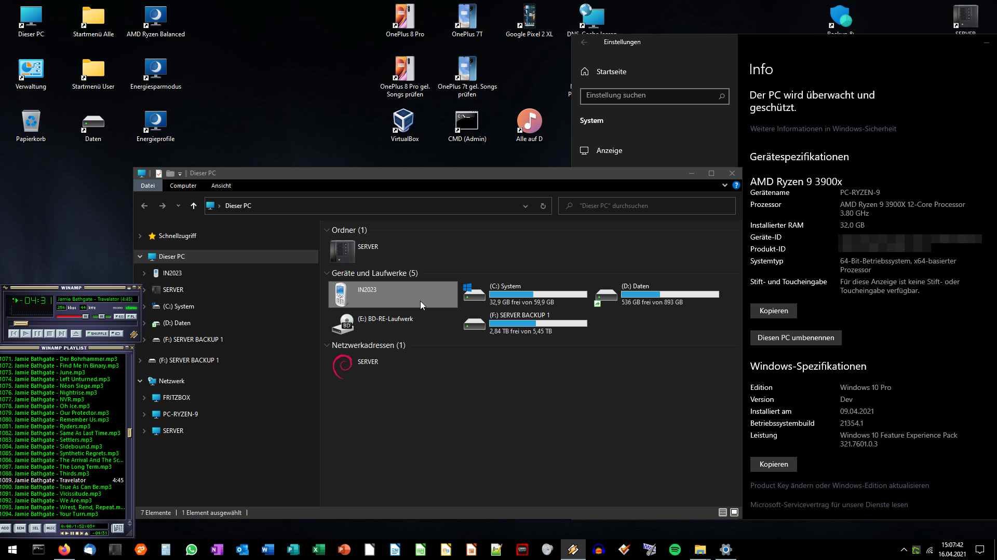Select PC-RYZEN-9 in navigation tree
This screenshot has width=997, height=560.
click(180, 414)
